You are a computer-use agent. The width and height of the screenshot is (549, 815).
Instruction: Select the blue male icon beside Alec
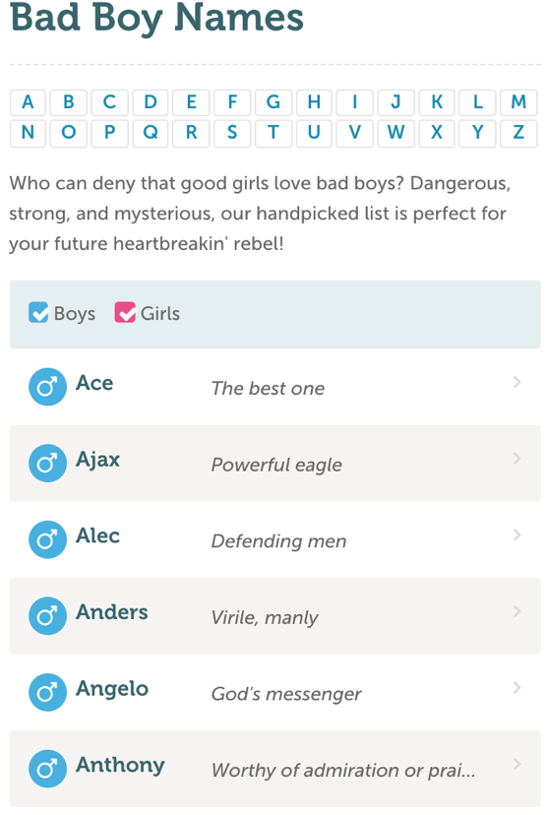tap(47, 539)
